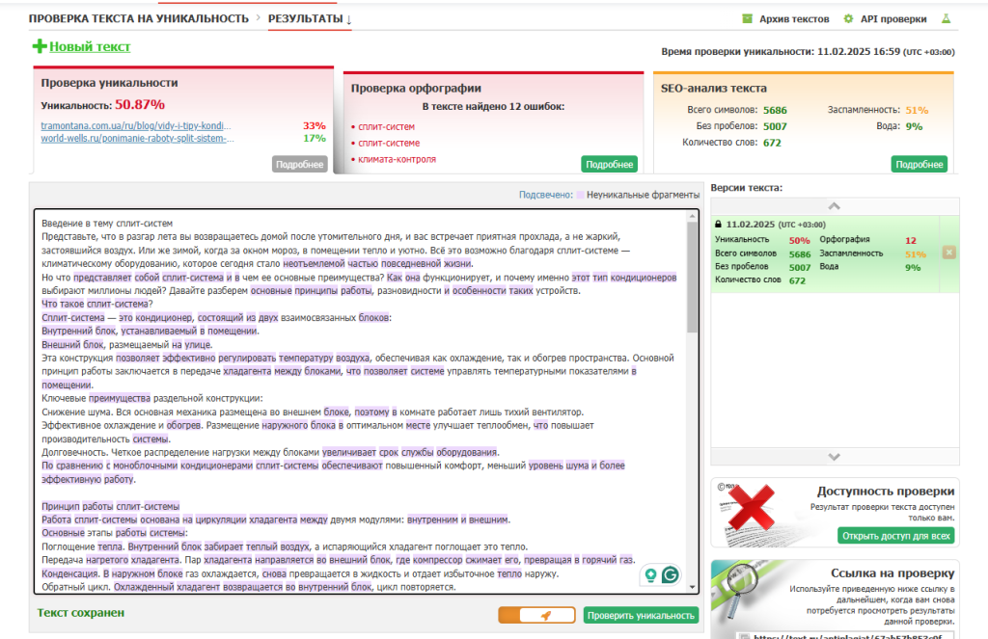988x639 pixels.
Task: Collapse versions list with the up chevron
Action: coord(836,206)
